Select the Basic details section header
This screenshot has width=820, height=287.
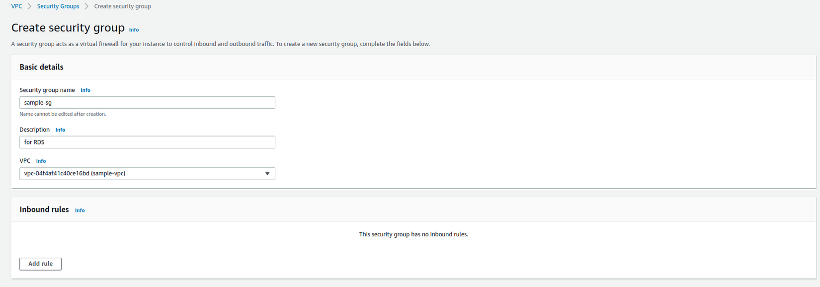pos(41,67)
